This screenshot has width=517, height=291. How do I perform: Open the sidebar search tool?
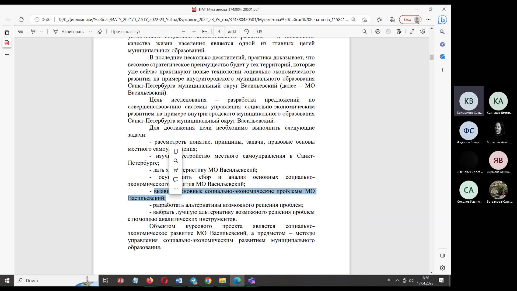[442, 32]
